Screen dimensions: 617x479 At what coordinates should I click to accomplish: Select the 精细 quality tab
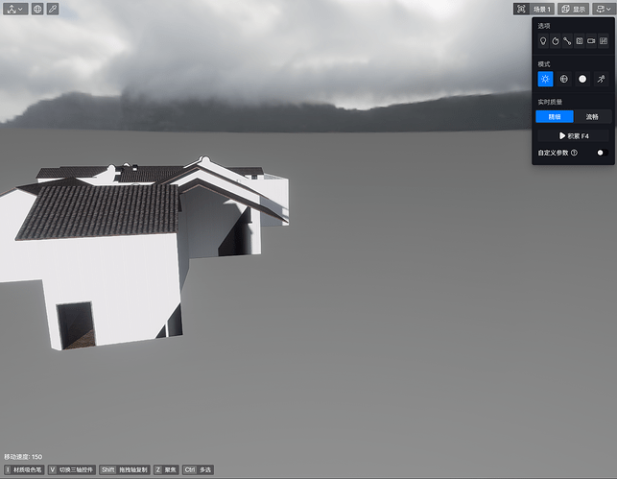(555, 116)
